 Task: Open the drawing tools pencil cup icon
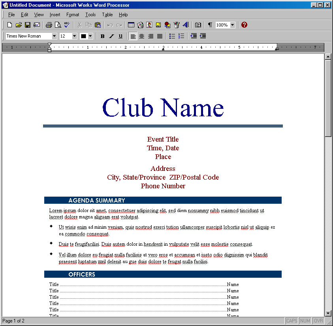(x=177, y=25)
